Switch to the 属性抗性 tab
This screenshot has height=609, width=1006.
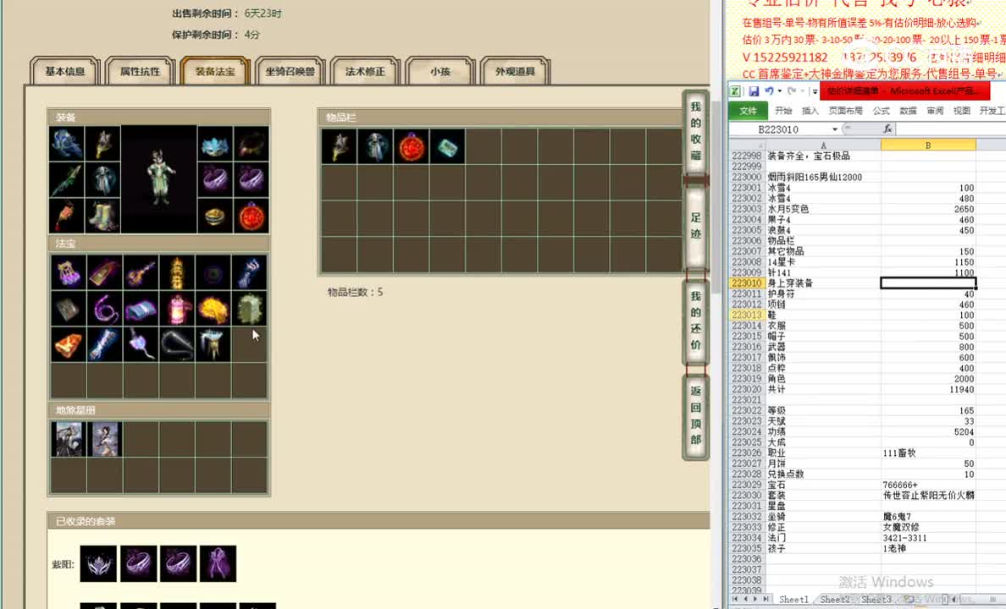point(140,71)
